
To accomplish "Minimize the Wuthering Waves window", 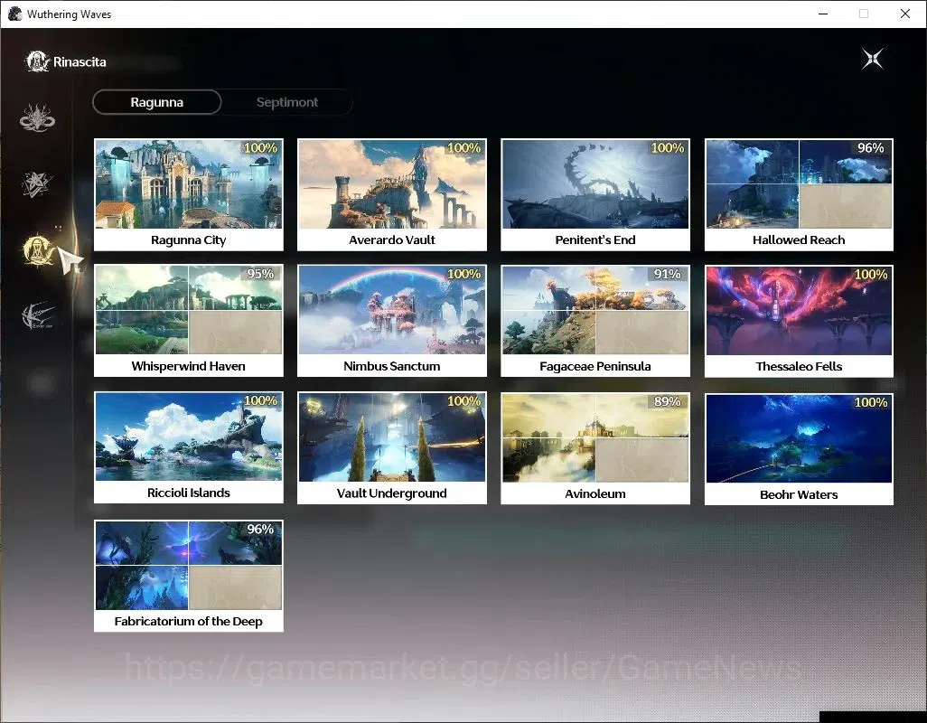I will (x=823, y=14).
